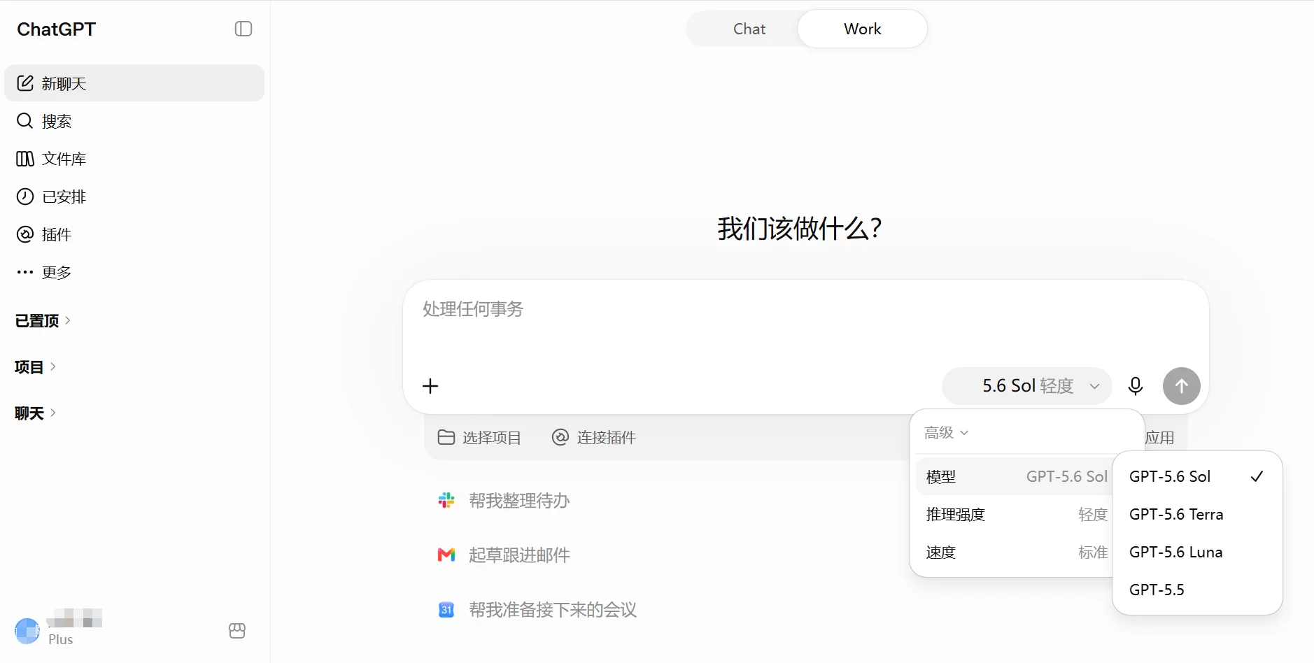Switch to the Work mode tab
Image resolution: width=1314 pixels, height=663 pixels.
[x=863, y=29]
